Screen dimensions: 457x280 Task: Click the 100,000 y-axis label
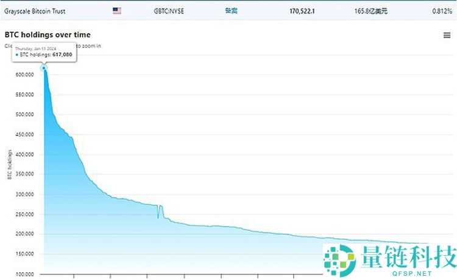pos(24,274)
